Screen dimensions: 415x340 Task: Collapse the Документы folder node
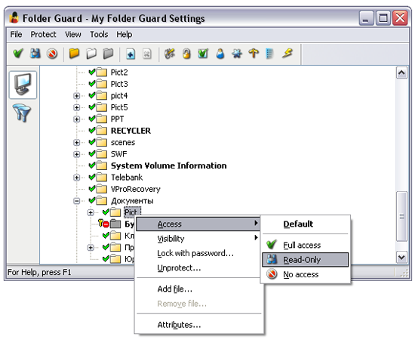[76, 201]
